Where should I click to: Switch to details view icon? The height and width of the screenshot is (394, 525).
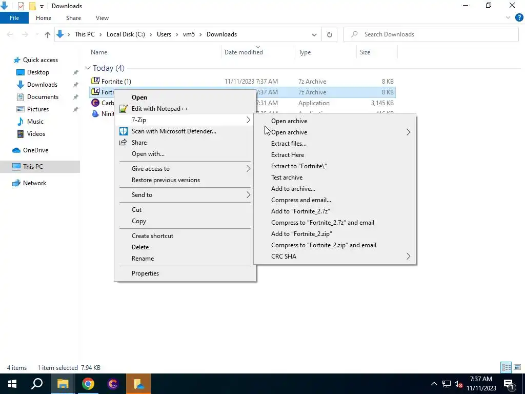coord(506,367)
